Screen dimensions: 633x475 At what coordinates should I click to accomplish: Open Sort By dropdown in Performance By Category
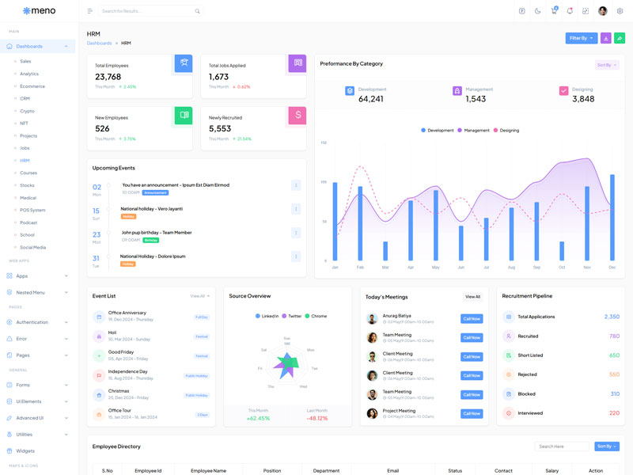click(606, 65)
